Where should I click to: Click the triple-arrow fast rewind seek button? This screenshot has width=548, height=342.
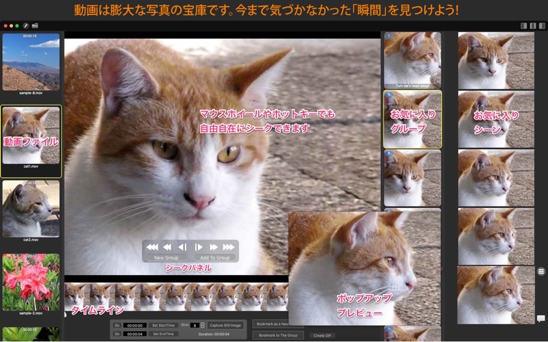pyautogui.click(x=152, y=247)
